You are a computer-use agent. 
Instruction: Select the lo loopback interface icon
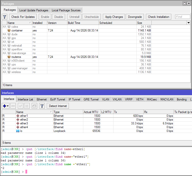18,131
